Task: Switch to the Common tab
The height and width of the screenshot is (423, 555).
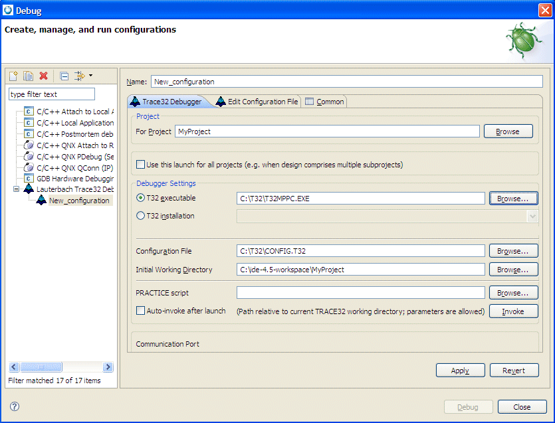Action: [x=326, y=102]
